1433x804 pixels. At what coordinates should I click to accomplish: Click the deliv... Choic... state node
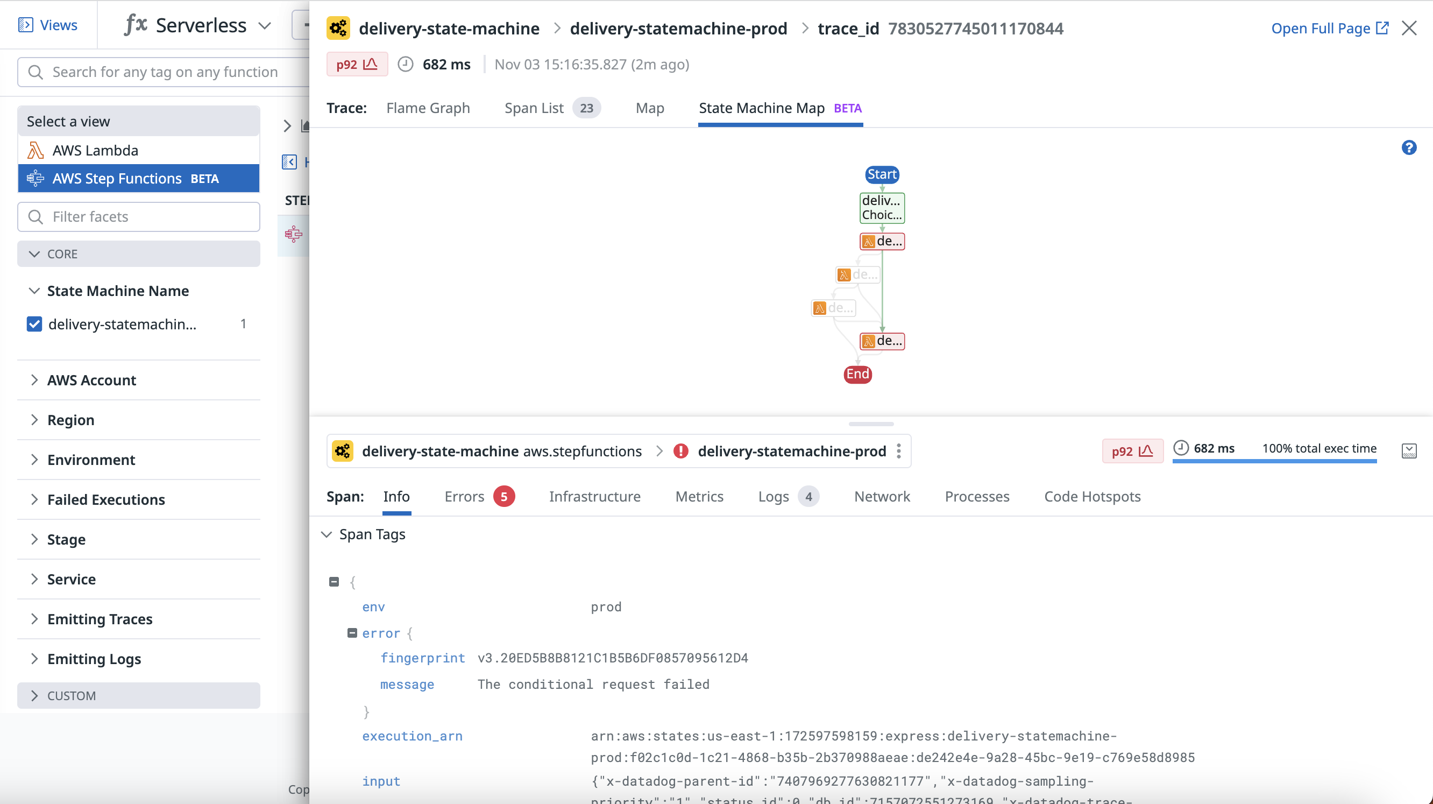point(882,208)
